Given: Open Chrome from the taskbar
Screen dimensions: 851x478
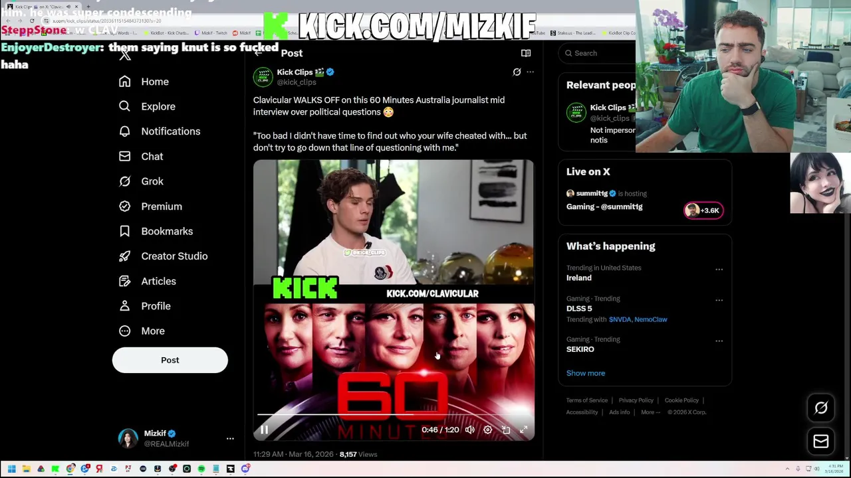Looking at the screenshot, I should [70, 469].
